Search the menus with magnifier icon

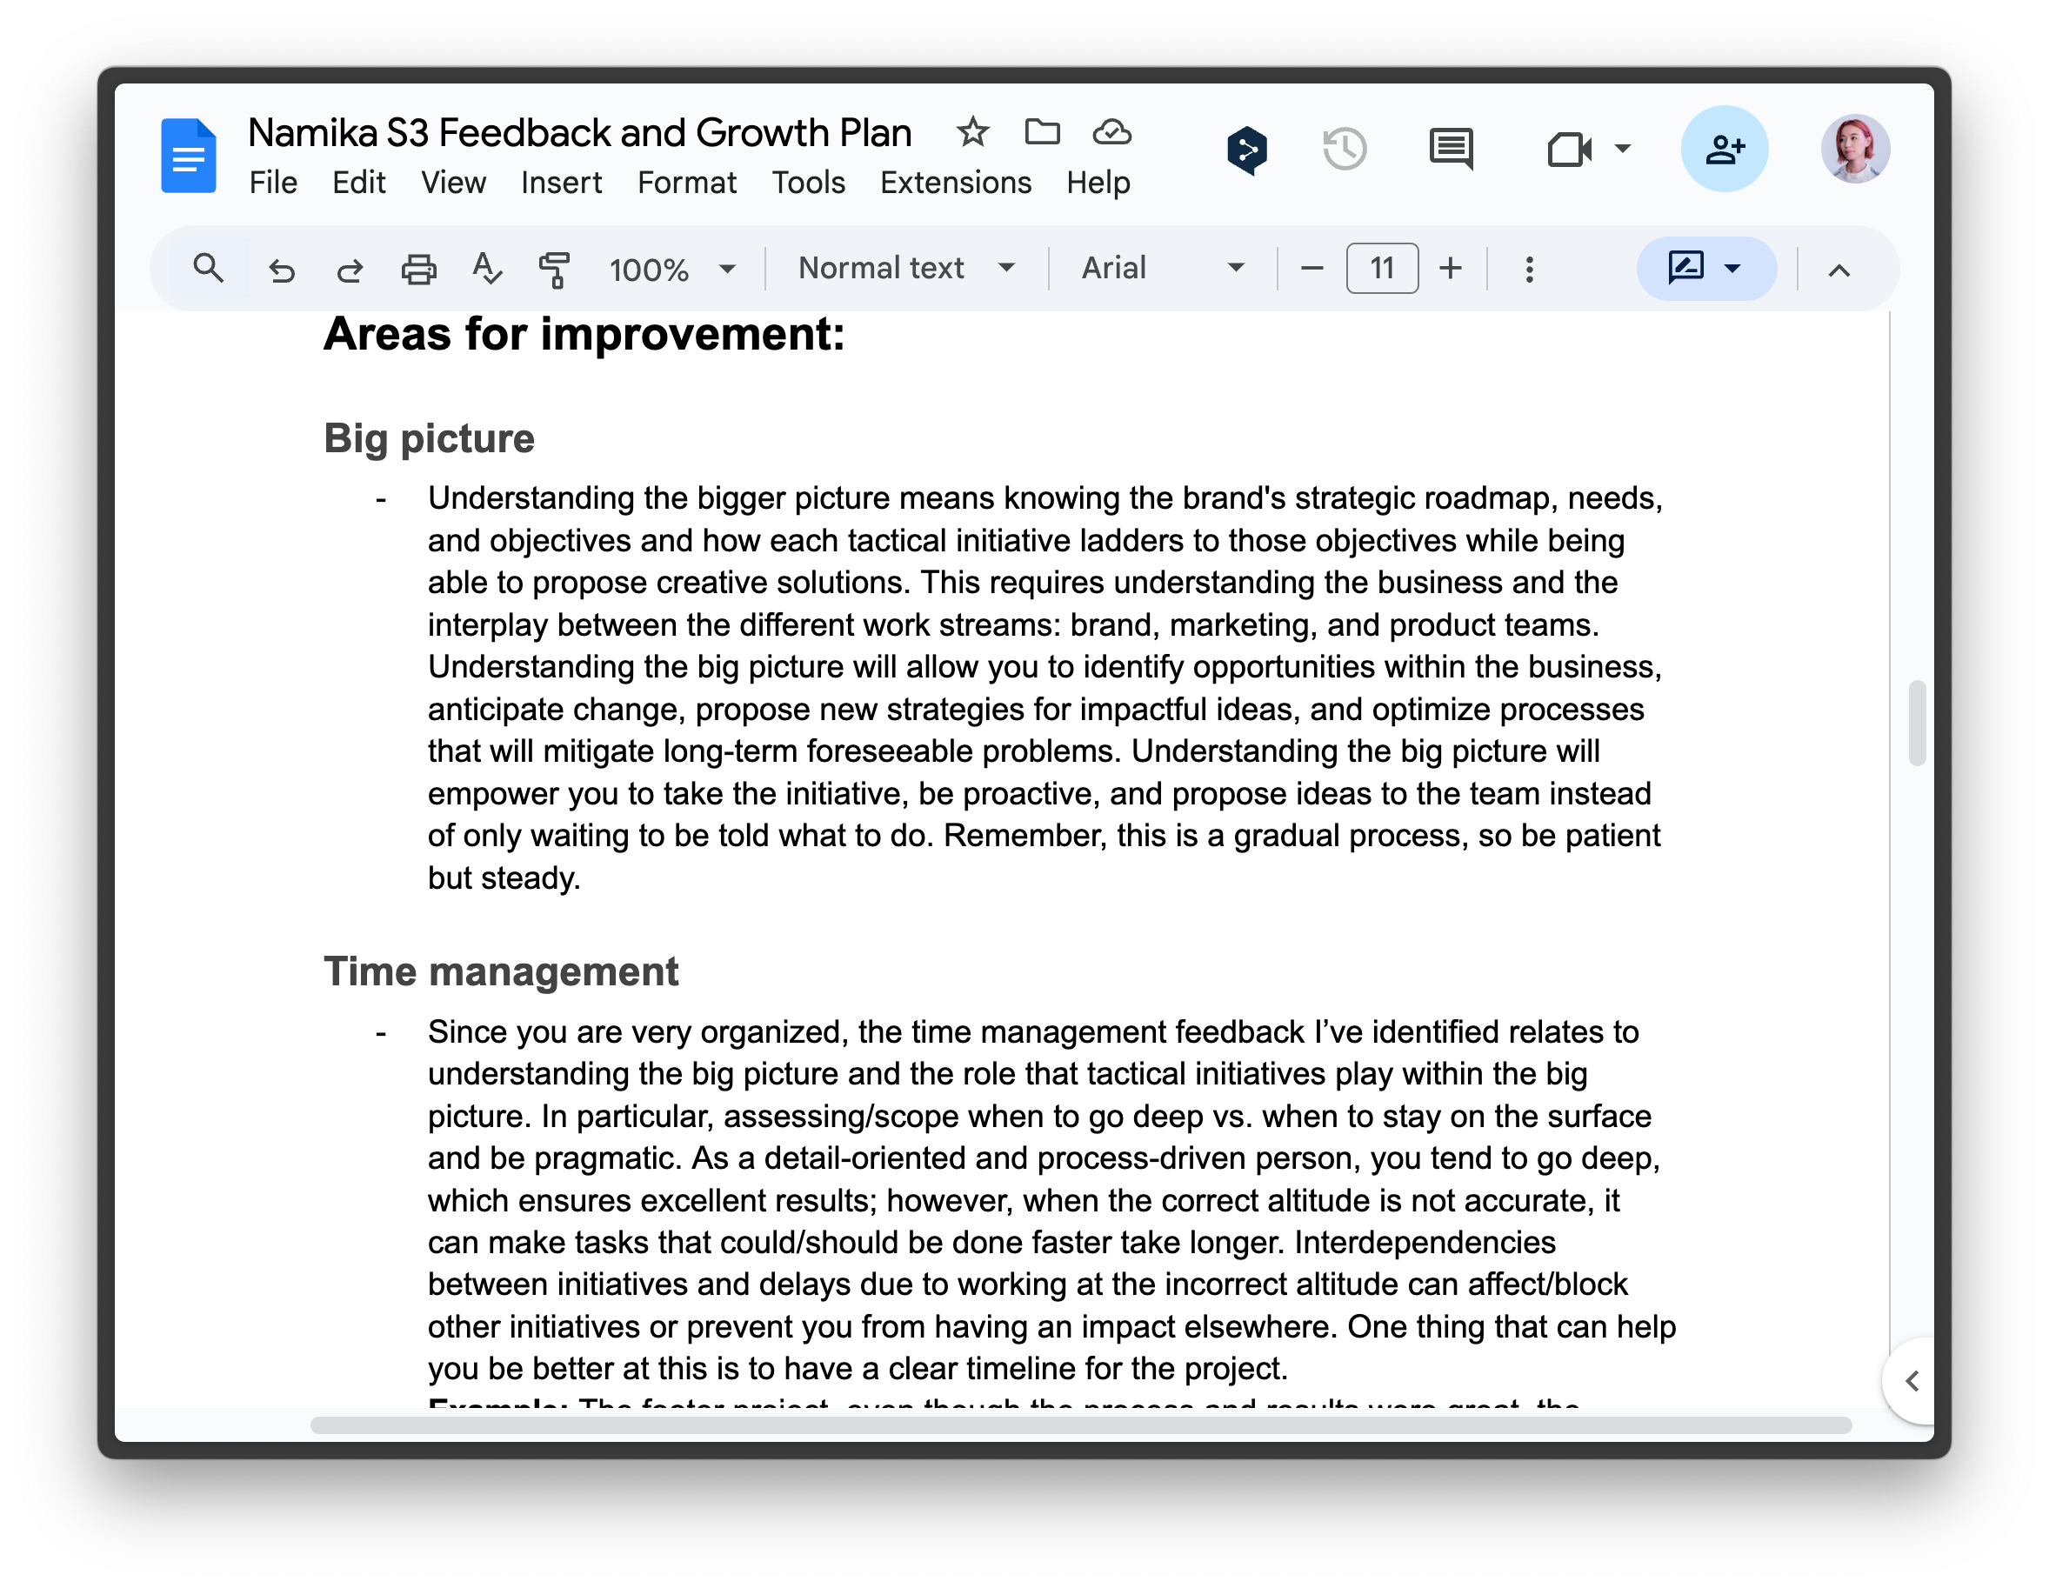click(208, 270)
